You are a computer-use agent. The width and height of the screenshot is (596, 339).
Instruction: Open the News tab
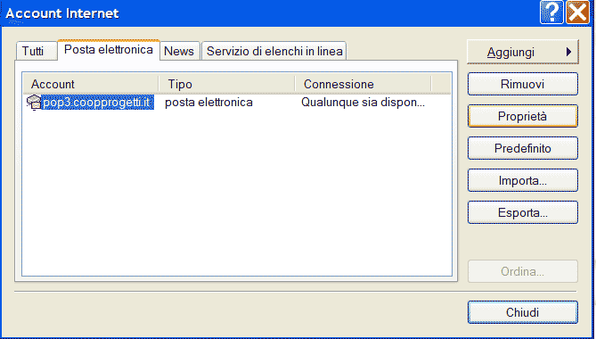click(179, 51)
